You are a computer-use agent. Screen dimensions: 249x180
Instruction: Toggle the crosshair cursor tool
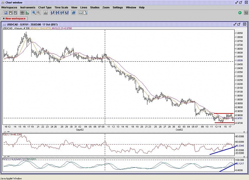coord(22,13)
